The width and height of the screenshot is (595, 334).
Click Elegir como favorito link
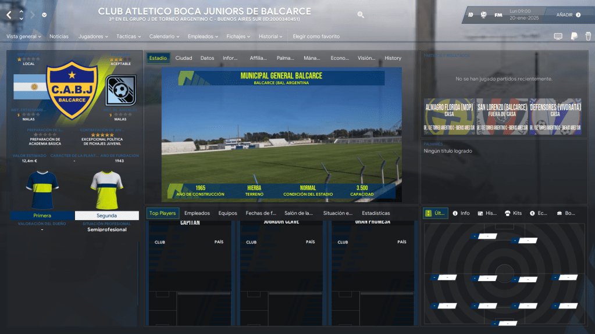coord(316,37)
